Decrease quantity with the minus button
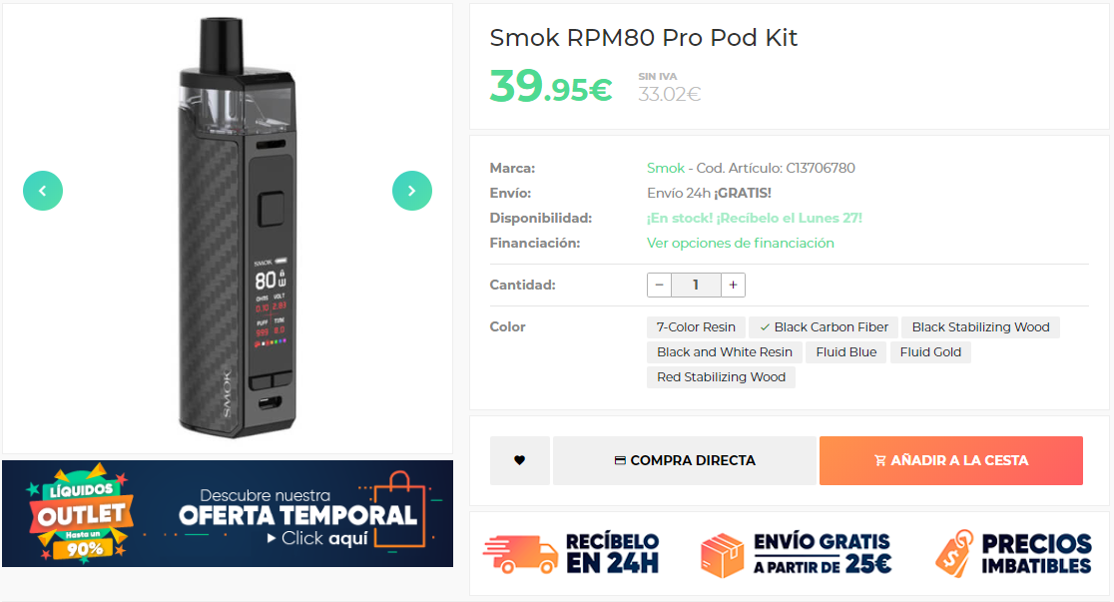The height and width of the screenshot is (602, 1114). [659, 285]
